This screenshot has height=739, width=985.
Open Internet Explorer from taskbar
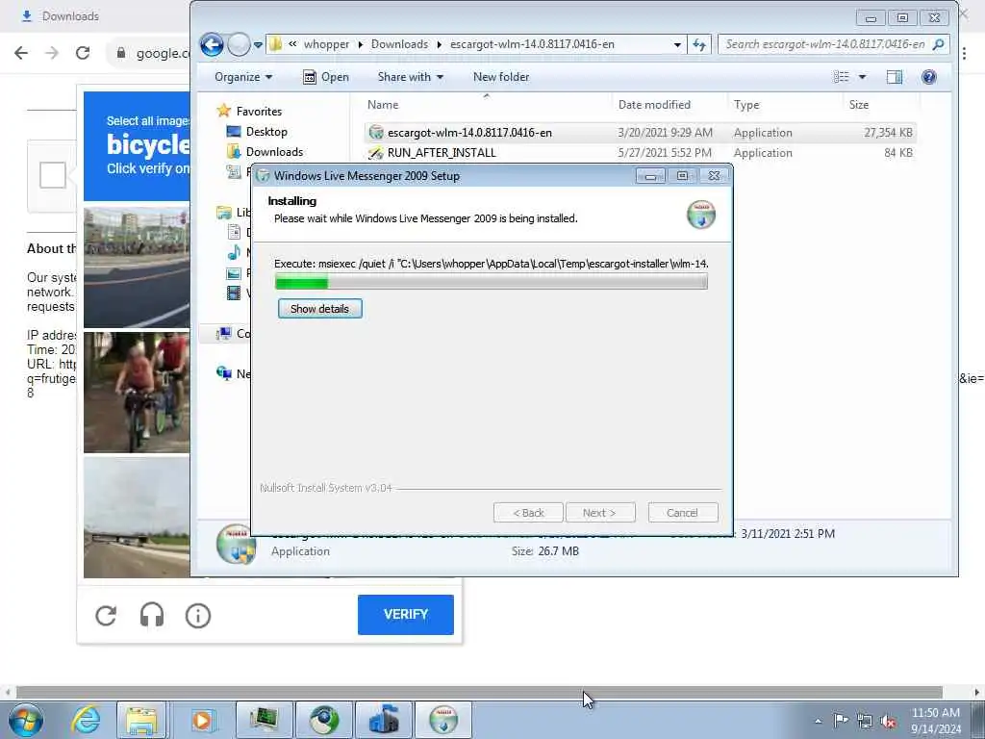click(x=85, y=720)
